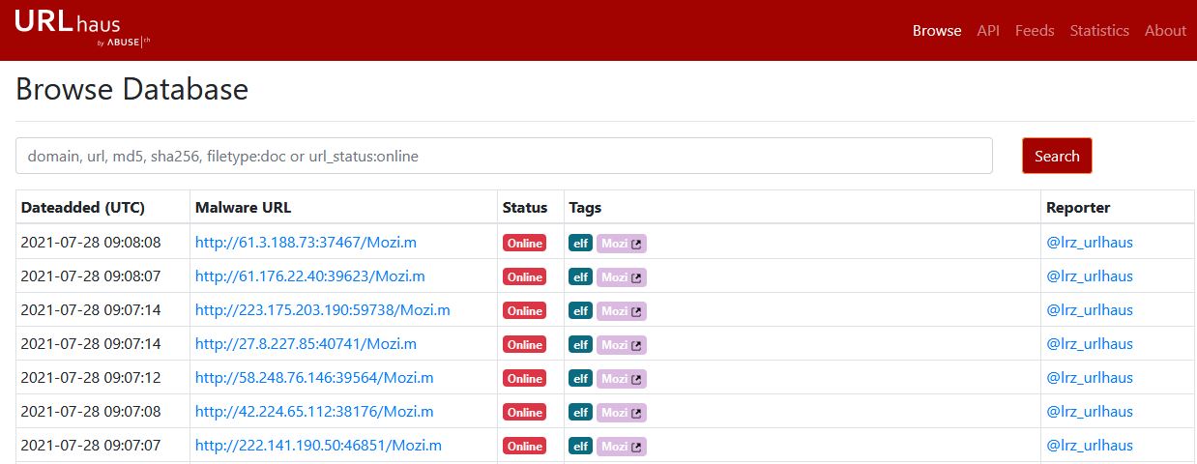1197x464 pixels.
Task: Click Online status badge for 61.3.188.73
Action: 524,244
